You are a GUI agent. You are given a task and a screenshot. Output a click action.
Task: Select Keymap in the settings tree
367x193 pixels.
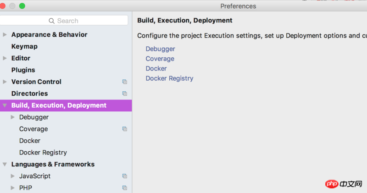point(24,46)
